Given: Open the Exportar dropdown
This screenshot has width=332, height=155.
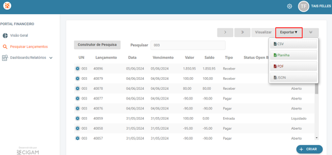Looking at the screenshot, I should 289,32.
